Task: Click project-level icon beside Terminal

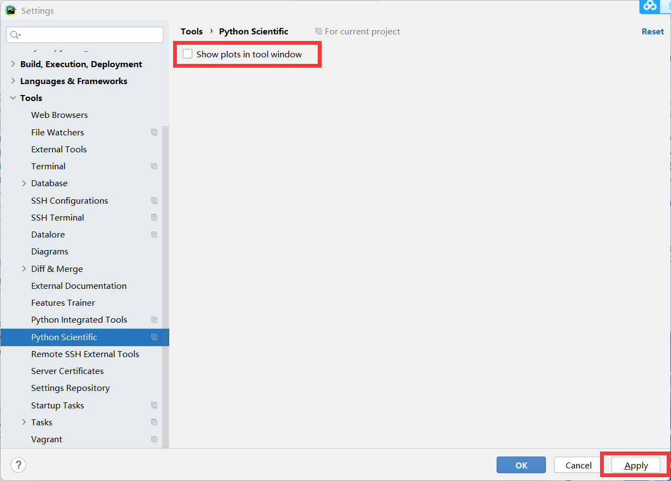Action: (155, 167)
